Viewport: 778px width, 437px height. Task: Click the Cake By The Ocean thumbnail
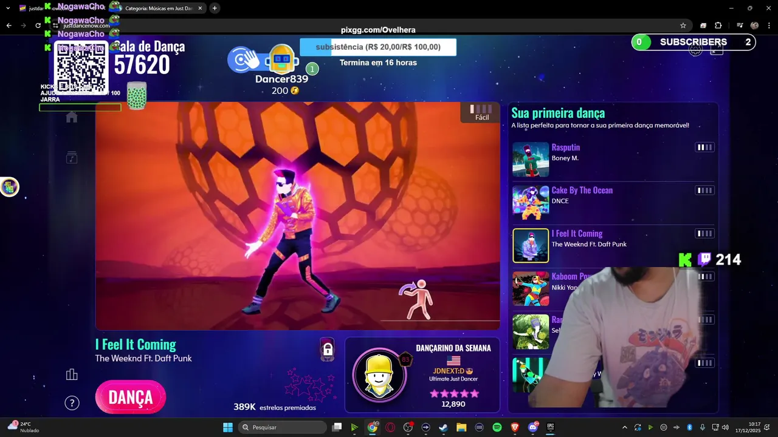[531, 202]
